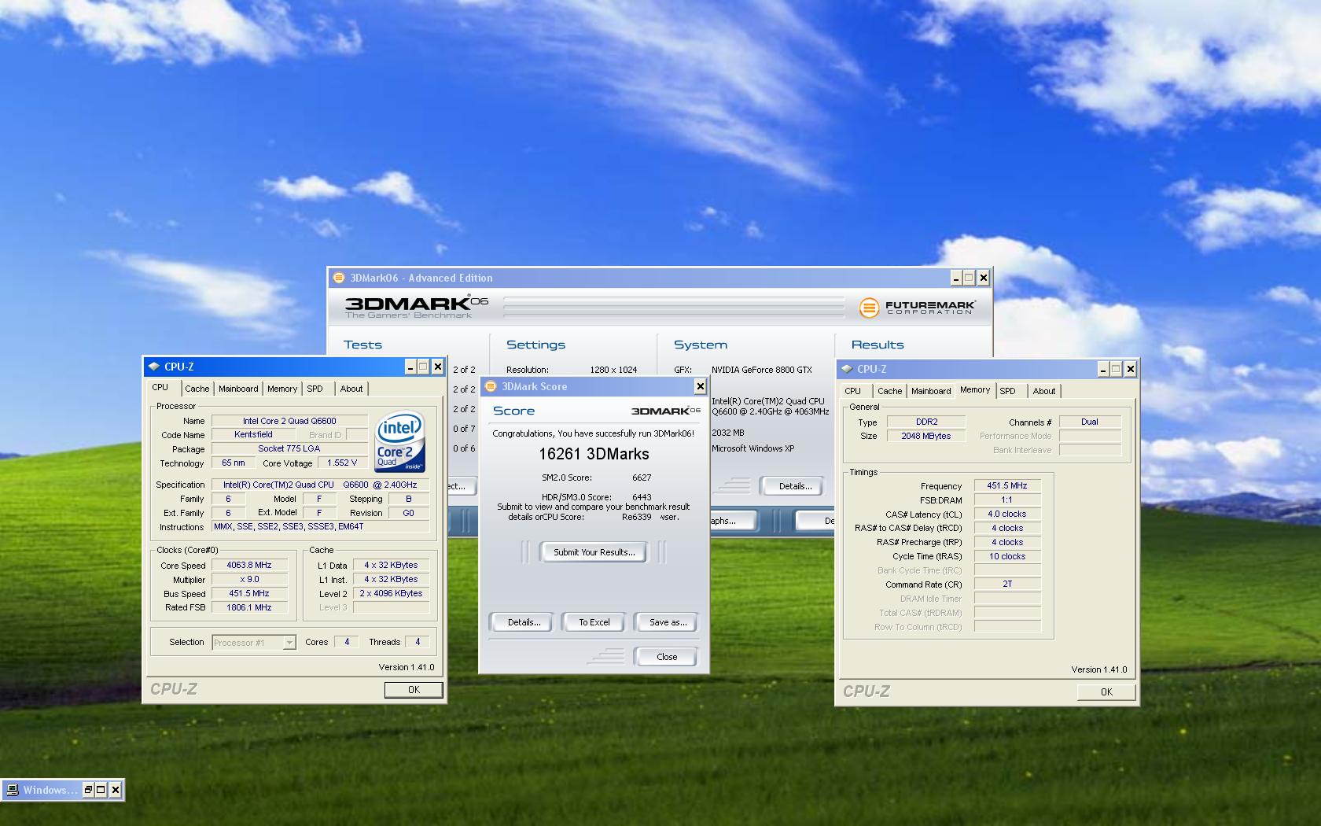Open Cache tab in right CPU-Z window
1321x826 pixels.
click(889, 391)
